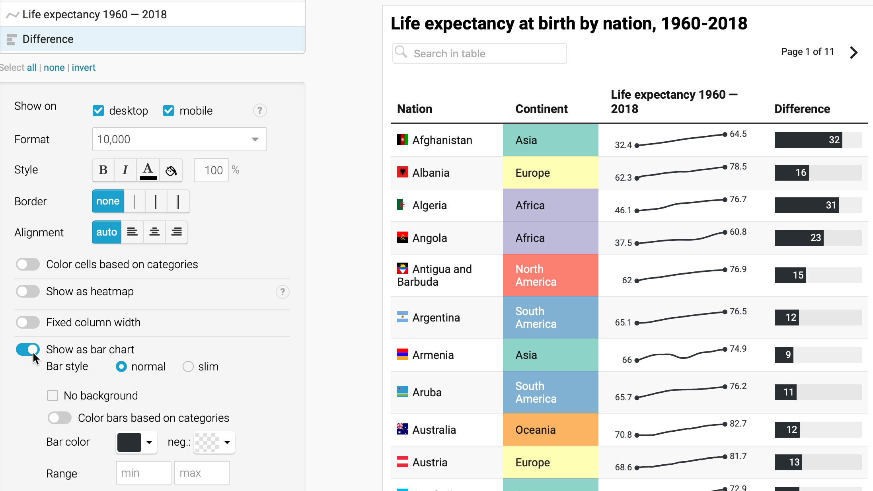The height and width of the screenshot is (491, 873).
Task: Click Oceania continent cell for Australia
Action: point(550,430)
